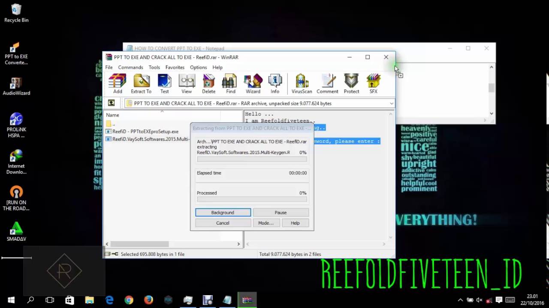The width and height of the screenshot is (549, 308).
Task: Open the View toolbar icon
Action: click(187, 83)
